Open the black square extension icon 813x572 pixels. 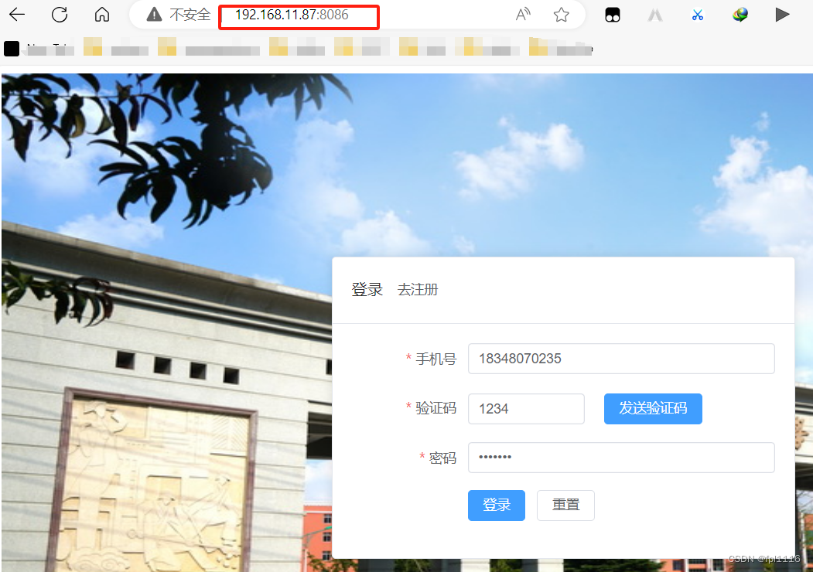tap(613, 15)
